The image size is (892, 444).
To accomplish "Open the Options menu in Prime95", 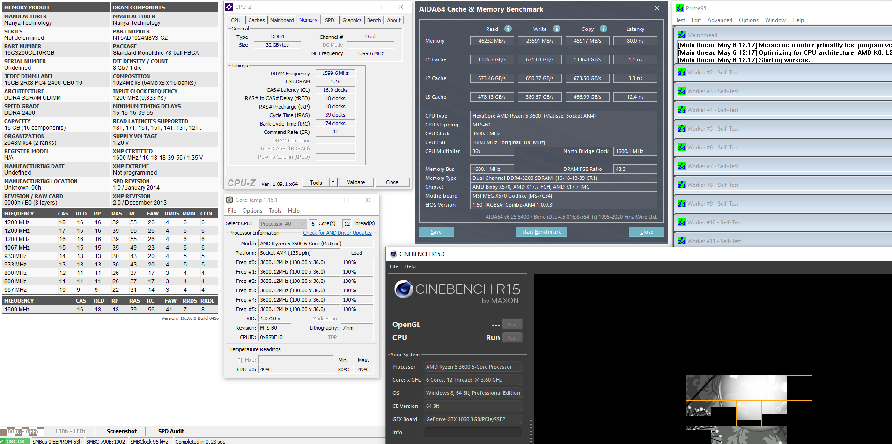I will point(749,20).
